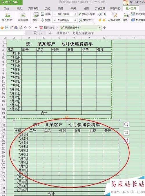The image size is (145, 196).
Task: Click the 压缩图片 (Compress Picture) icon
Action: point(23,15)
